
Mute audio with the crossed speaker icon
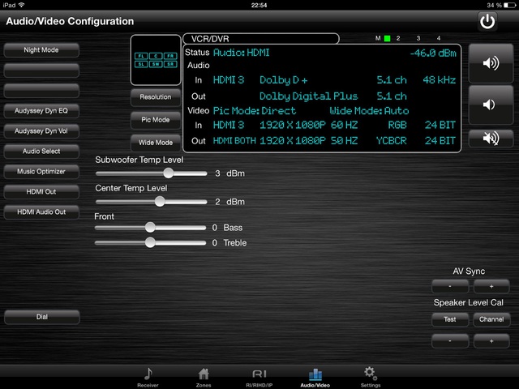(x=491, y=138)
